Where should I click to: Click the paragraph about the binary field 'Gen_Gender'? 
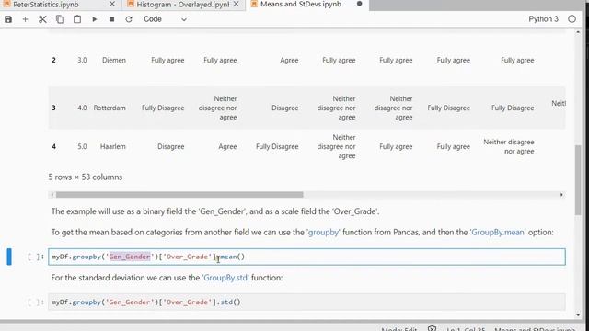215,211
